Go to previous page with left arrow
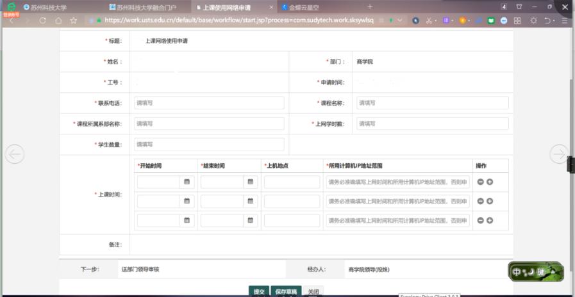Viewport: 575px width, 297px height. point(14,154)
